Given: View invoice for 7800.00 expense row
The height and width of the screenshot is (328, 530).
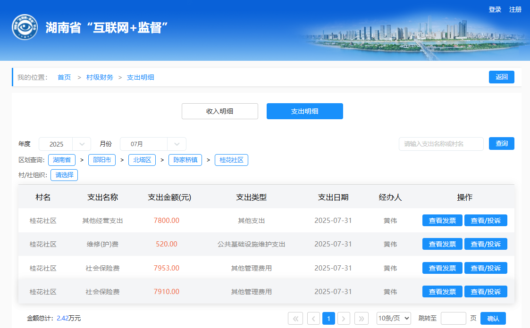Looking at the screenshot, I should 442,221.
